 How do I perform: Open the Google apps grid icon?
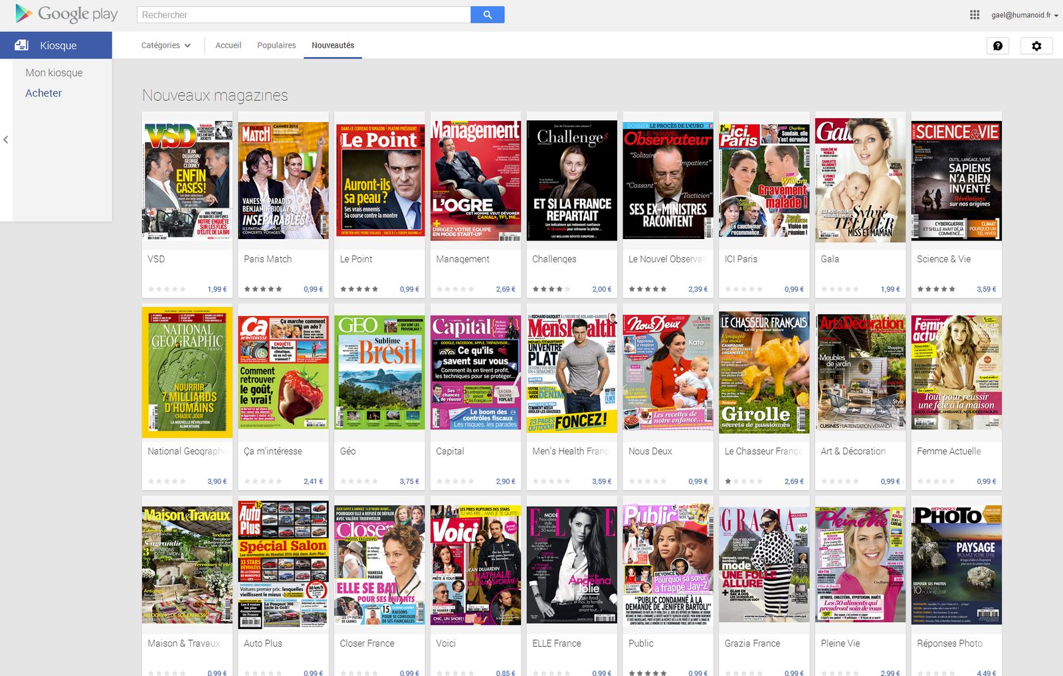pos(975,15)
